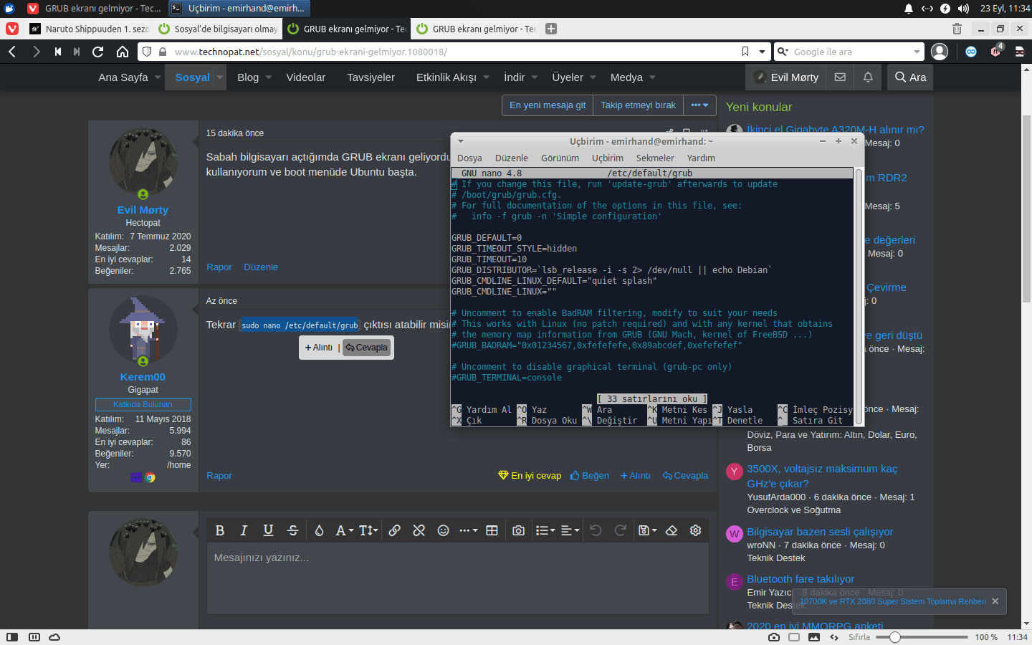
Task: Click the message reply text area
Action: click(458, 579)
